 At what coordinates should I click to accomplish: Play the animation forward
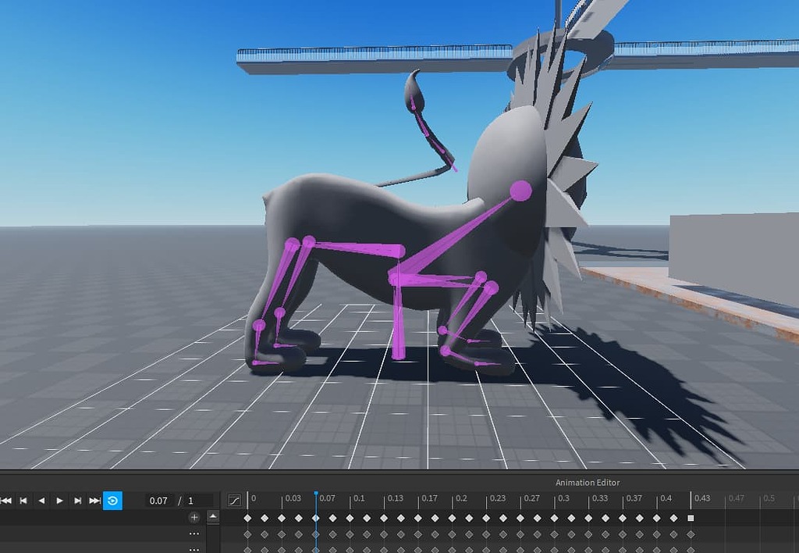click(x=59, y=501)
